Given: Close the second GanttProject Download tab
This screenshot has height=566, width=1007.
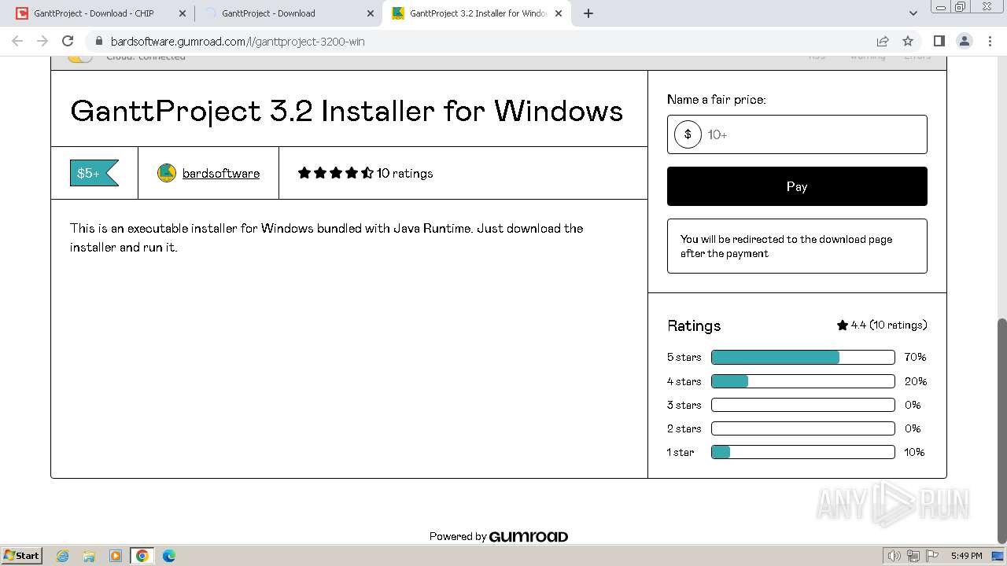Looking at the screenshot, I should click(x=371, y=13).
